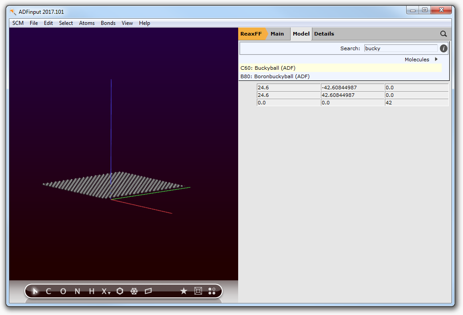Open the ring structures tool
This screenshot has height=315, width=463.
click(120, 291)
